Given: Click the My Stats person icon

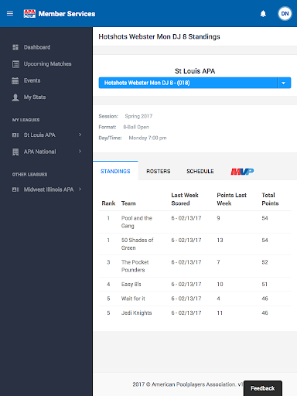Looking at the screenshot, I should pyautogui.click(x=15, y=97).
